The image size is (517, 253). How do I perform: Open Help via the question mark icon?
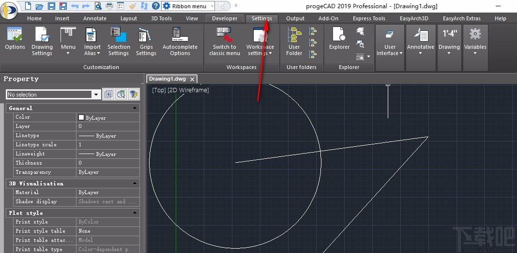155,6
